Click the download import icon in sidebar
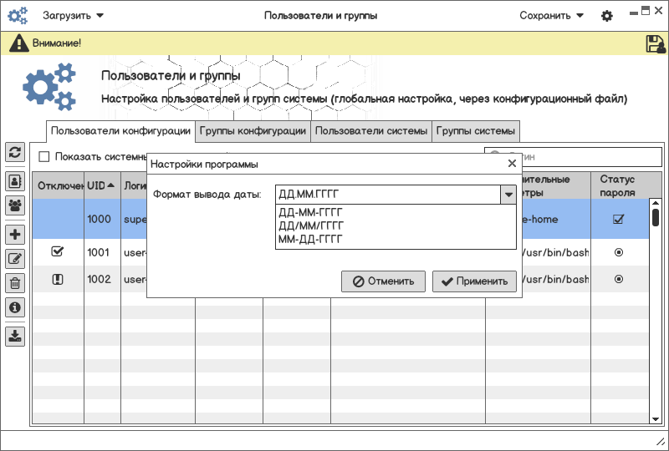The image size is (669, 451). 15,336
